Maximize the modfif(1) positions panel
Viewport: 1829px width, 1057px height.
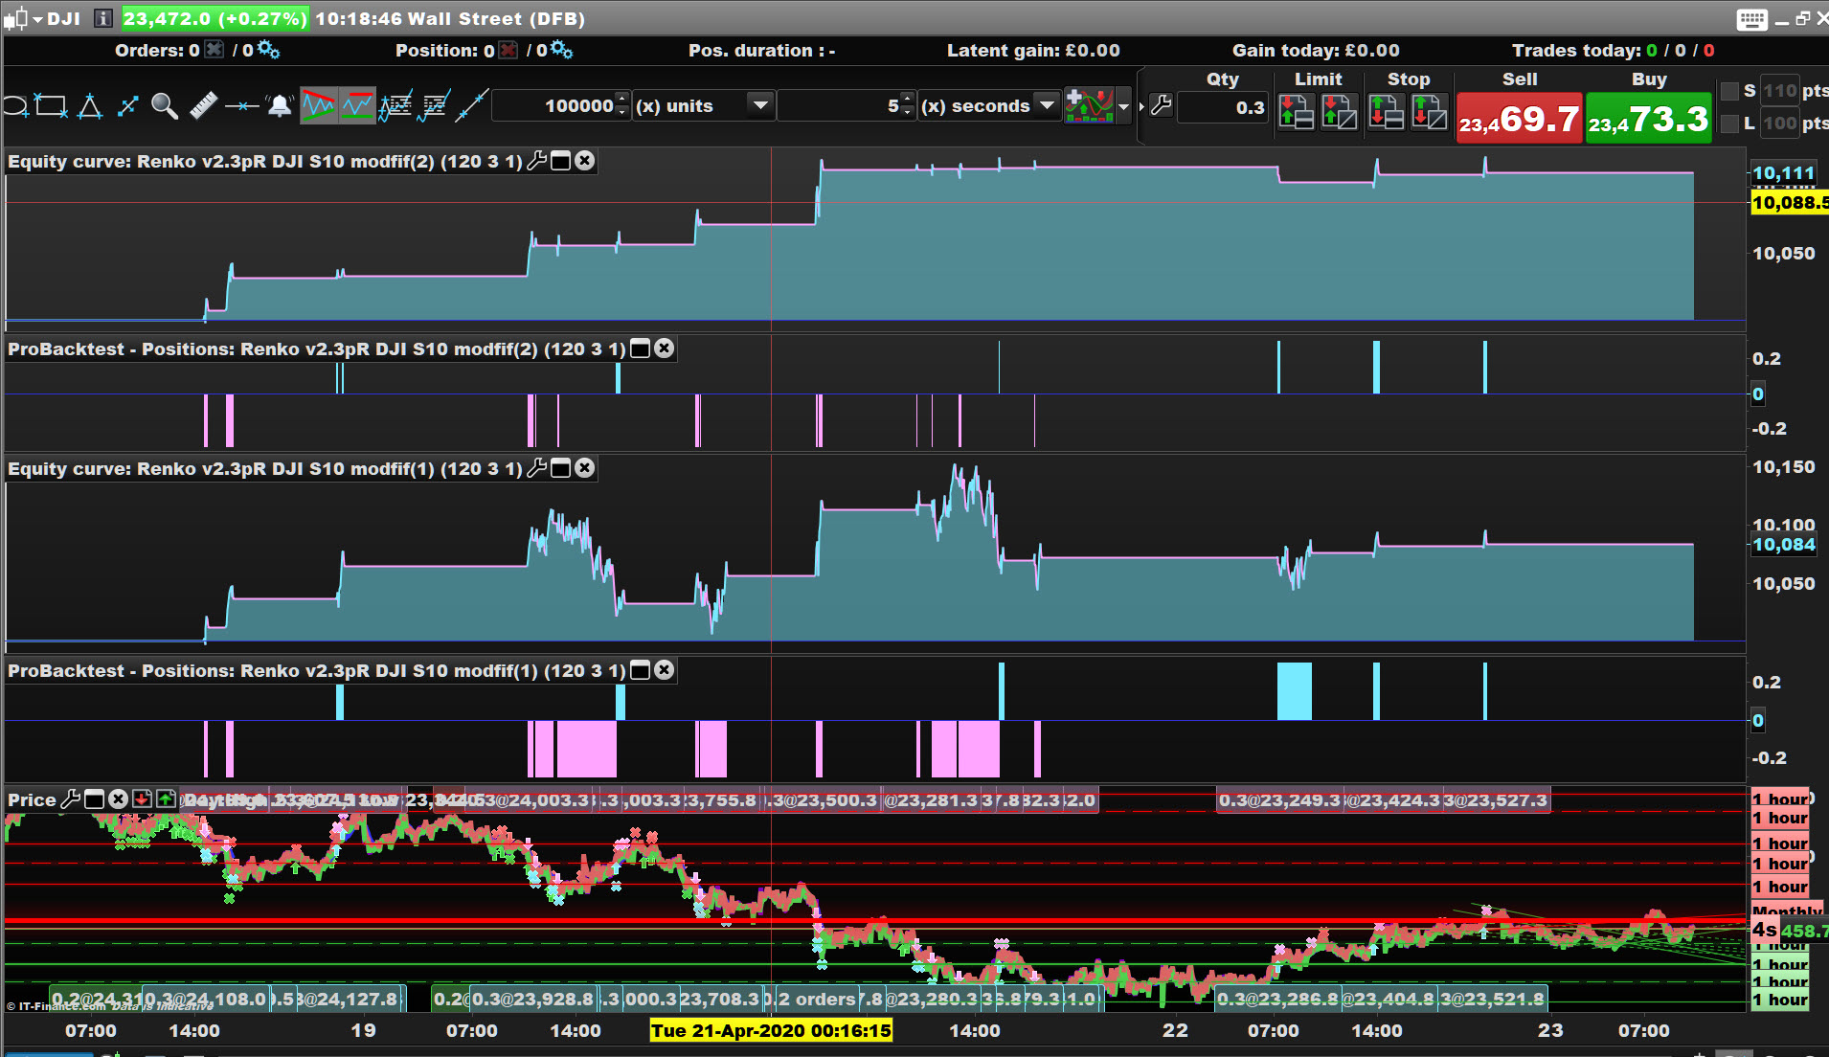pyautogui.click(x=641, y=670)
